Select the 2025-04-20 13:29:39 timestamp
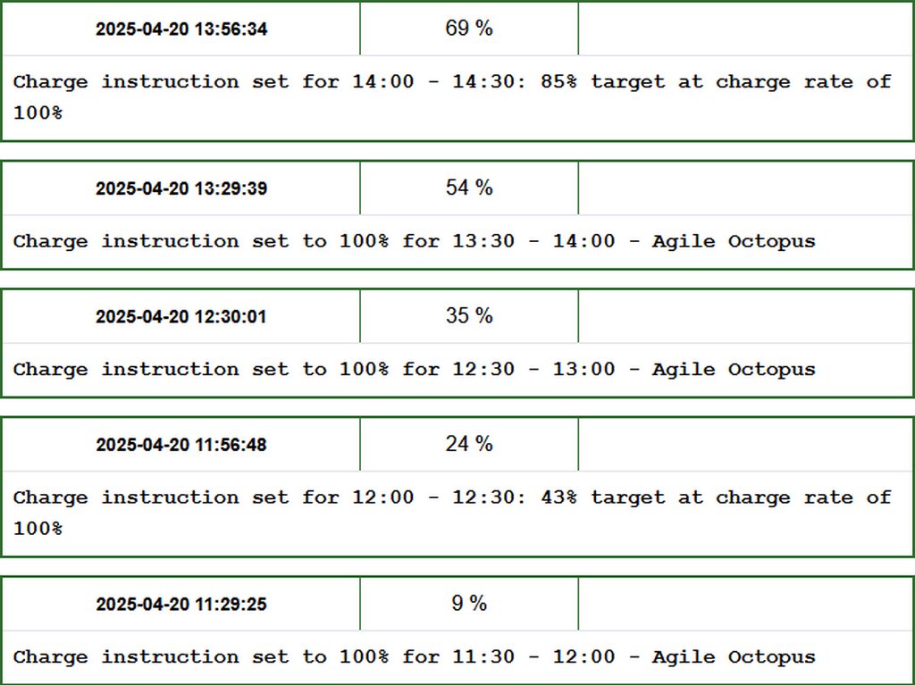 181,188
